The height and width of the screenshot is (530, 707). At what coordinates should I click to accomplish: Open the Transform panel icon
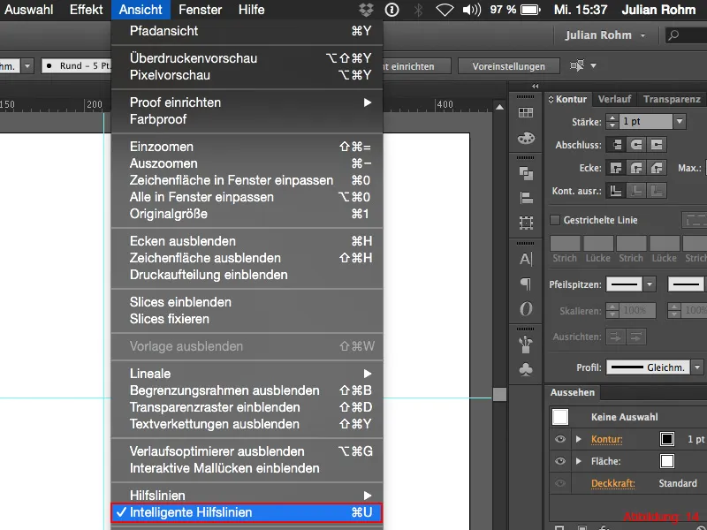526,223
